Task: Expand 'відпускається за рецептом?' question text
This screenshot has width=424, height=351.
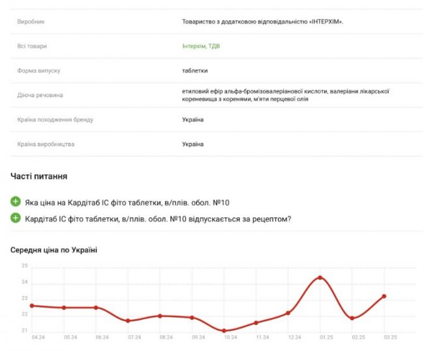Action: pos(157,219)
